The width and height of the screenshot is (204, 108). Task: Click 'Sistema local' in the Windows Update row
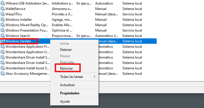pyautogui.click(x=132, y=41)
